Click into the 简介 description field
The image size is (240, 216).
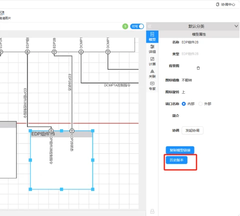(208, 116)
